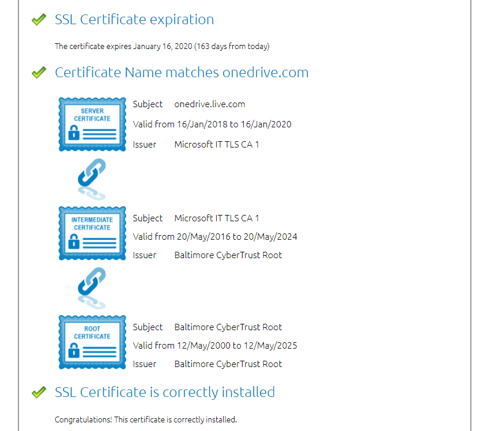Screen dimensions: 487x431
Task: Select the Certificate Name matches onedrive.com heading
Action: pos(182,73)
